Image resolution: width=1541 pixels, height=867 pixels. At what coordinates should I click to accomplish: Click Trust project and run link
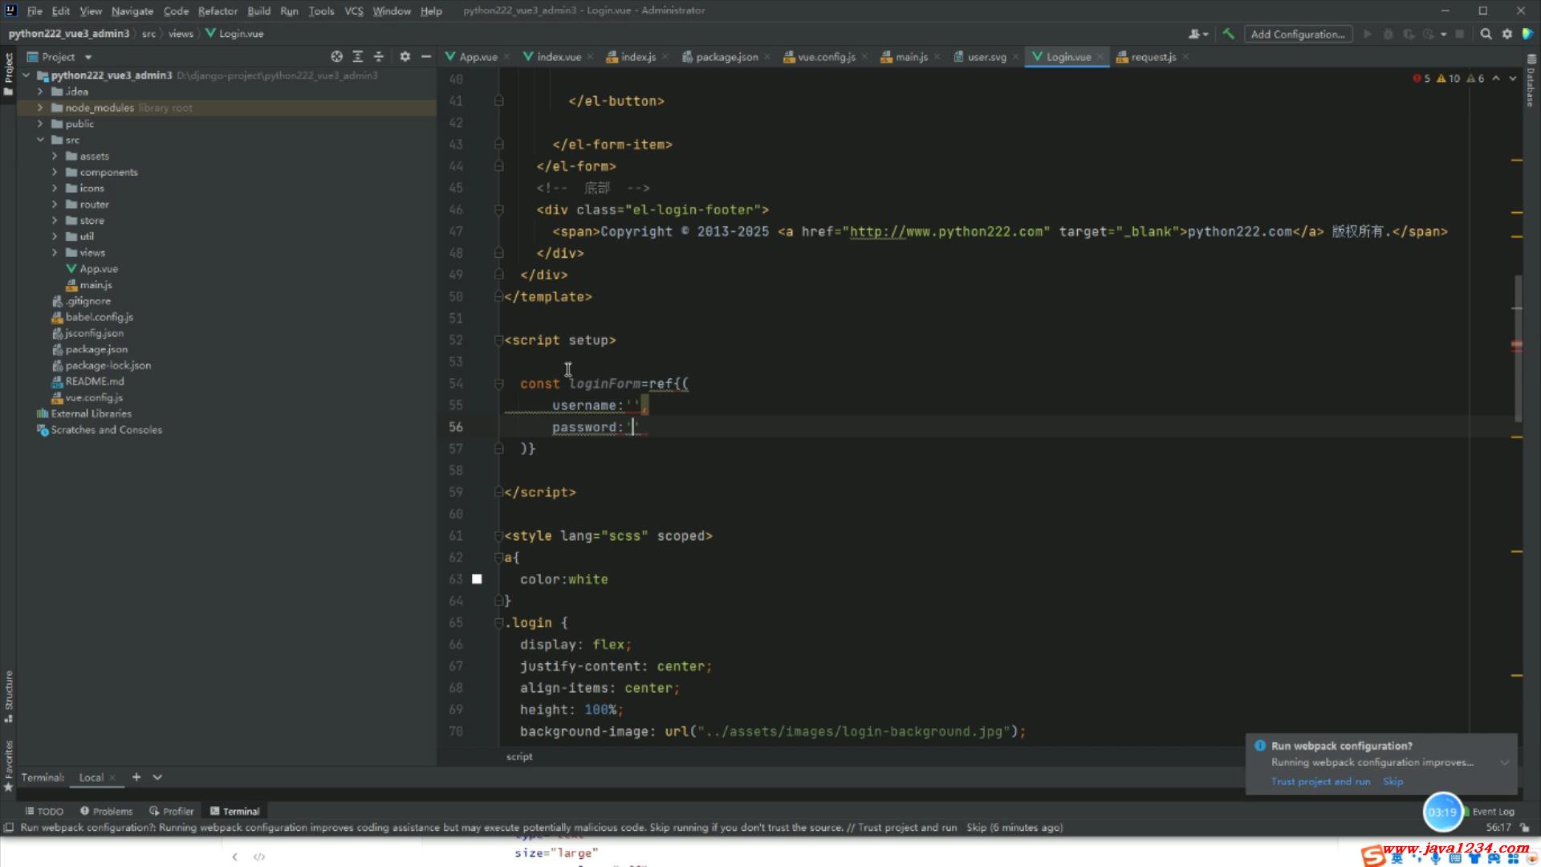(1320, 781)
